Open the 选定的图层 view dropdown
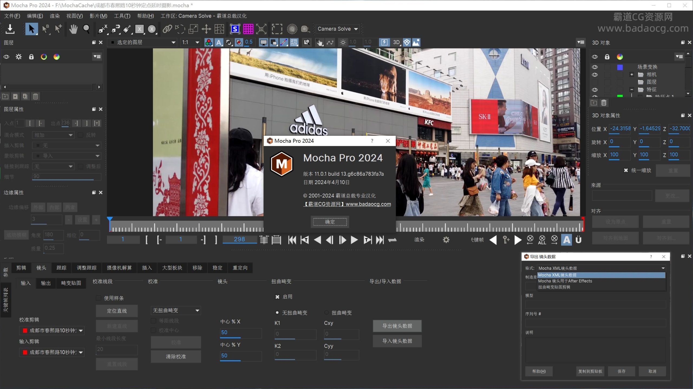This screenshot has height=389, width=693. tap(143, 42)
